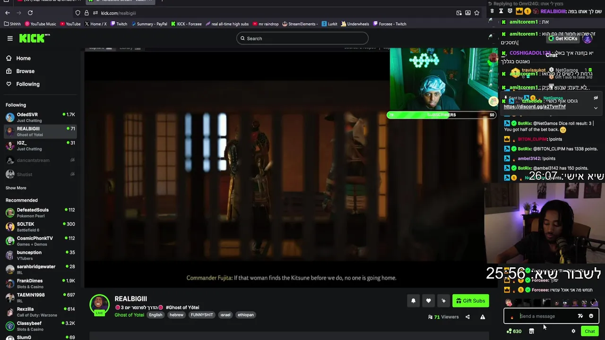The width and height of the screenshot is (605, 340).
Task: Toggle notification bell for REALBIGIII
Action: coord(413,301)
